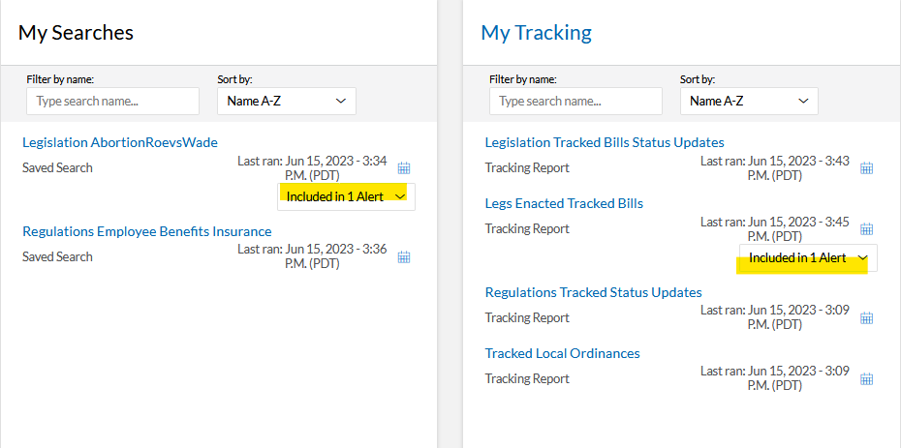Click calendar icon for Legislation Tracked Bills Status Updates
The image size is (901, 448).
(867, 168)
